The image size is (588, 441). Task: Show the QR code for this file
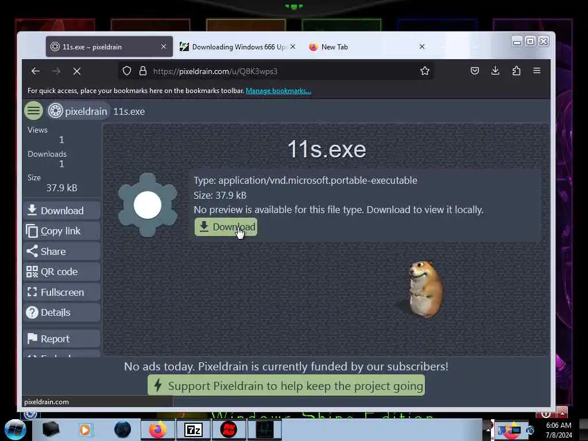(x=62, y=272)
